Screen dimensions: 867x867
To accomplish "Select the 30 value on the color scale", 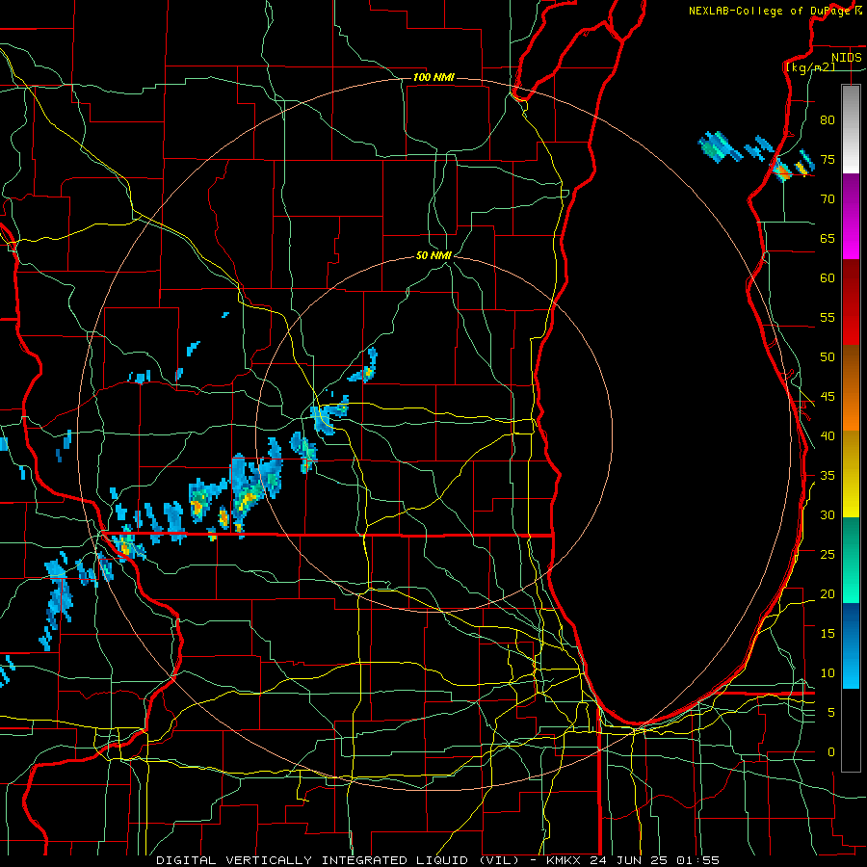I will (x=828, y=515).
